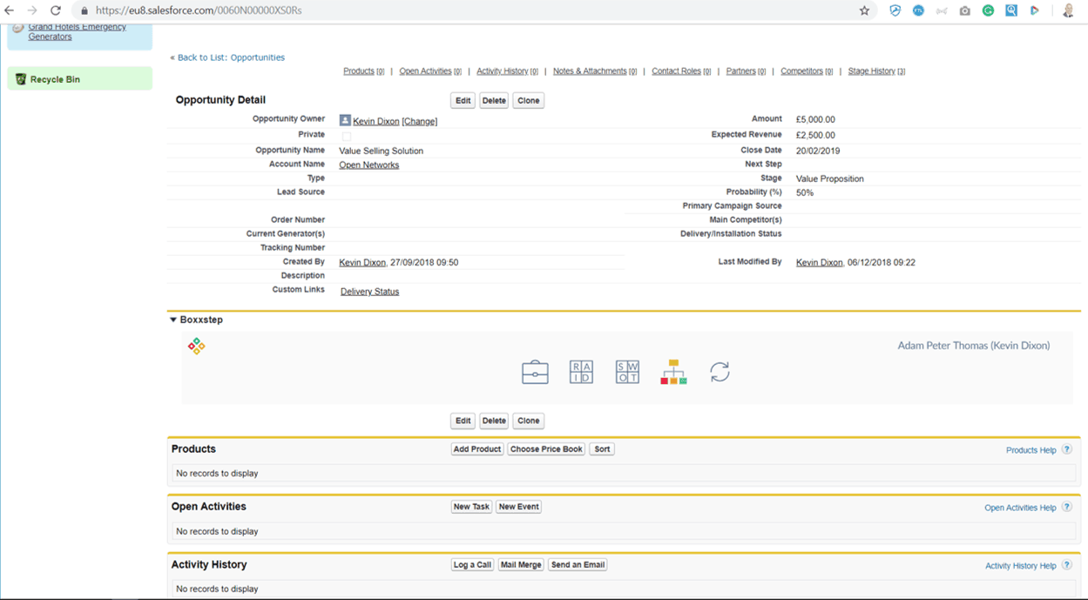Open the SWOT analysis icon
The height and width of the screenshot is (600, 1088).
(627, 372)
